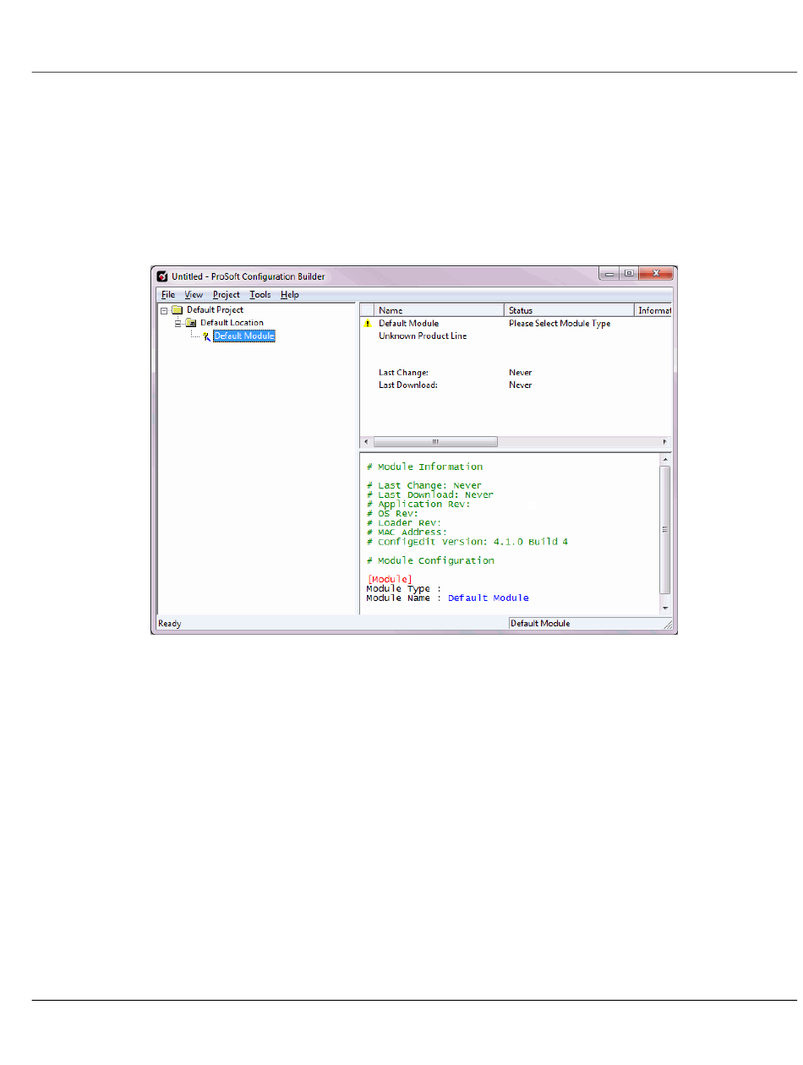The height and width of the screenshot is (1065, 803).
Task: Click the horizontal scrollbar left arrow in list pane
Action: [x=367, y=442]
